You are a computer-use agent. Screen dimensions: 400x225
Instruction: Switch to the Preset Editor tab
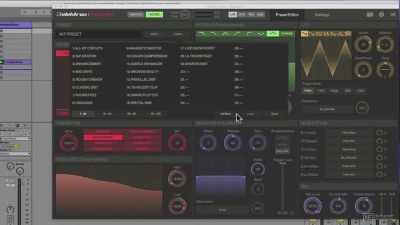pos(287,15)
